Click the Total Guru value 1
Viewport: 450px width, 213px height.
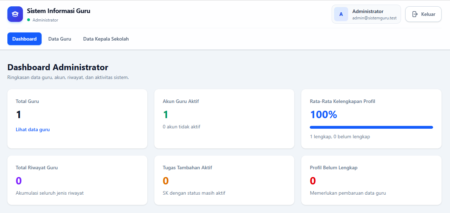[19, 115]
